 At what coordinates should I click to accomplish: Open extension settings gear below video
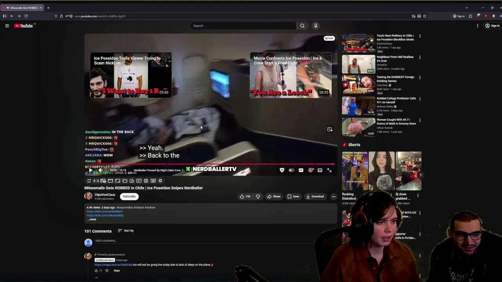[x=160, y=181]
